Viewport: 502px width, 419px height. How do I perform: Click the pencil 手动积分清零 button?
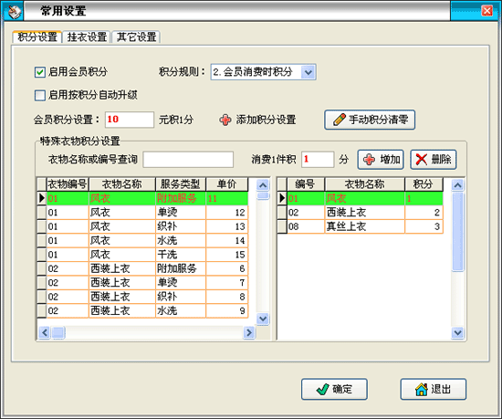[x=370, y=120]
